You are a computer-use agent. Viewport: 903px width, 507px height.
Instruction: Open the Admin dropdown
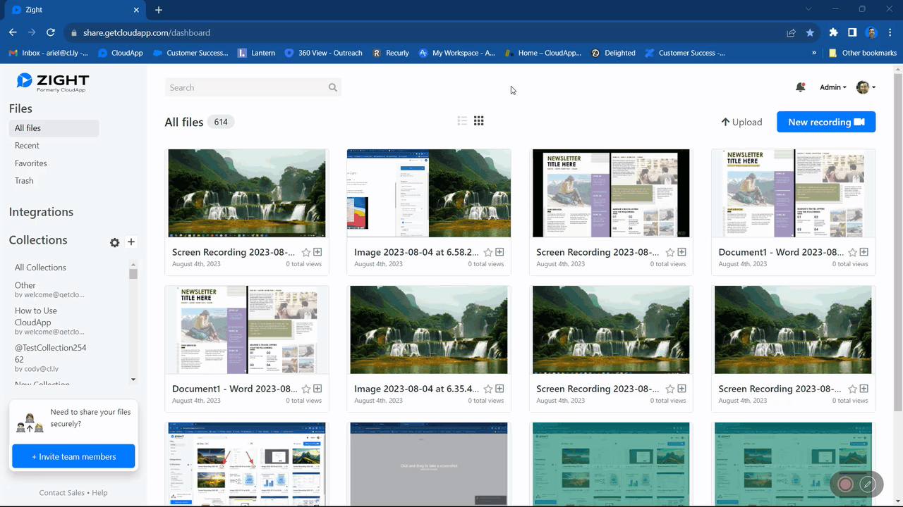click(x=833, y=87)
